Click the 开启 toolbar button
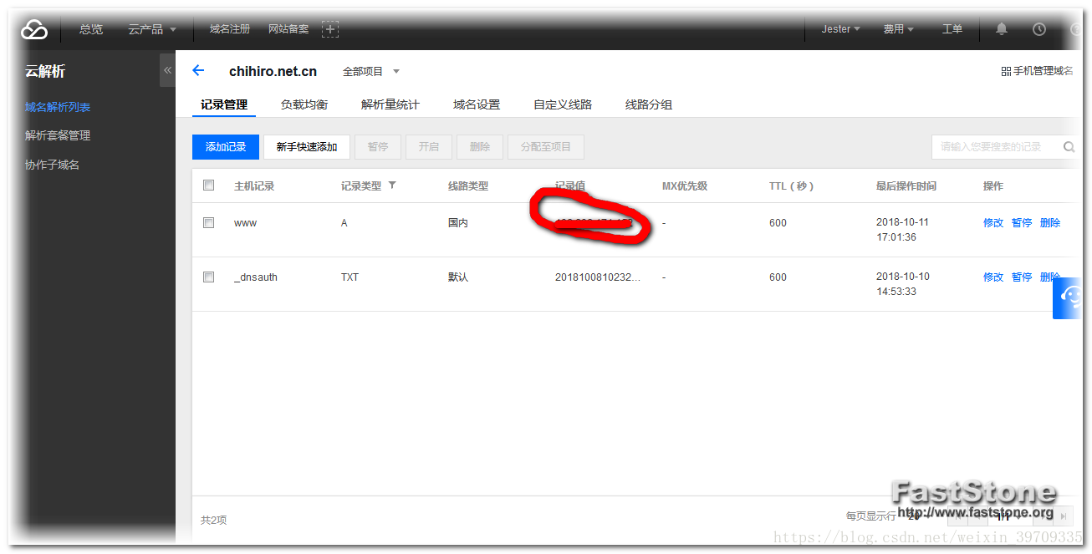The width and height of the screenshot is (1092, 554). pyautogui.click(x=429, y=147)
